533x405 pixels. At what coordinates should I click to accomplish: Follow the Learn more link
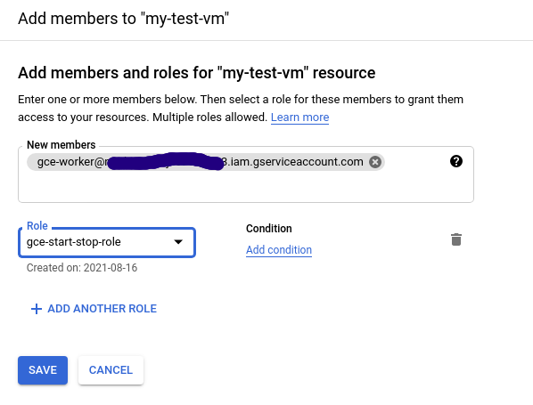[299, 117]
